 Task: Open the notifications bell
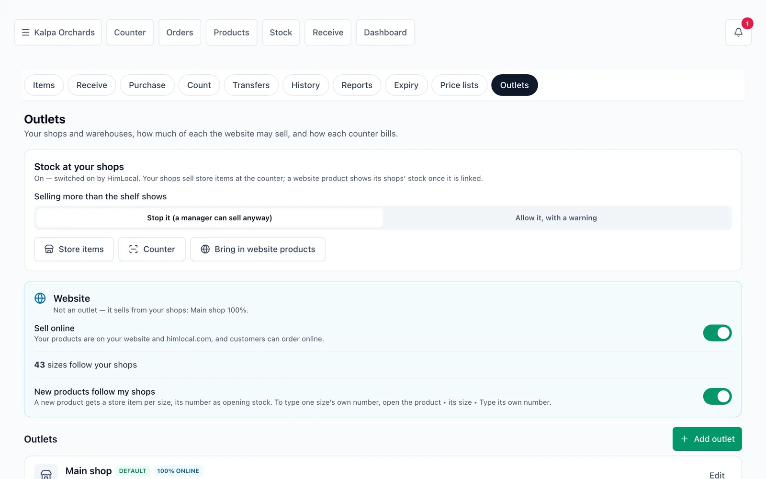point(738,33)
